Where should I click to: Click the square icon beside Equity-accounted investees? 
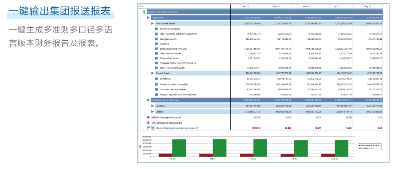pyautogui.click(x=157, y=49)
